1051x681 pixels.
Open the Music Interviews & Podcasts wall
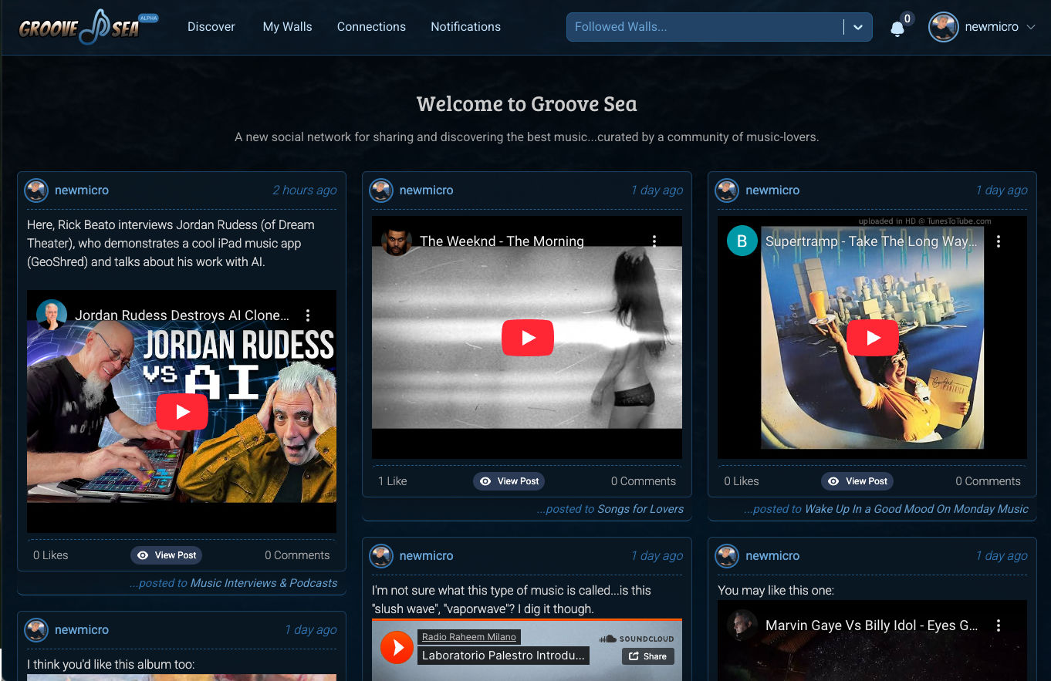click(264, 583)
